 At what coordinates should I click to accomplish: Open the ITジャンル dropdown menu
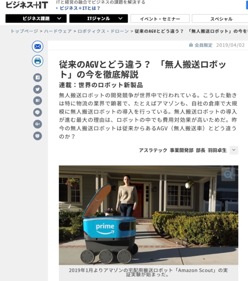click(x=99, y=18)
